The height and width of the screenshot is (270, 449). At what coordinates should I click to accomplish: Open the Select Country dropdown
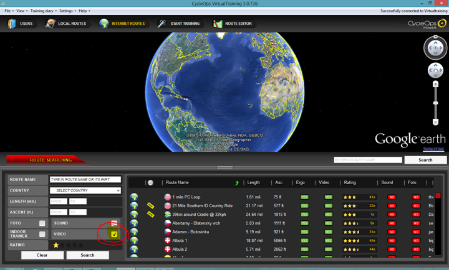(x=85, y=190)
